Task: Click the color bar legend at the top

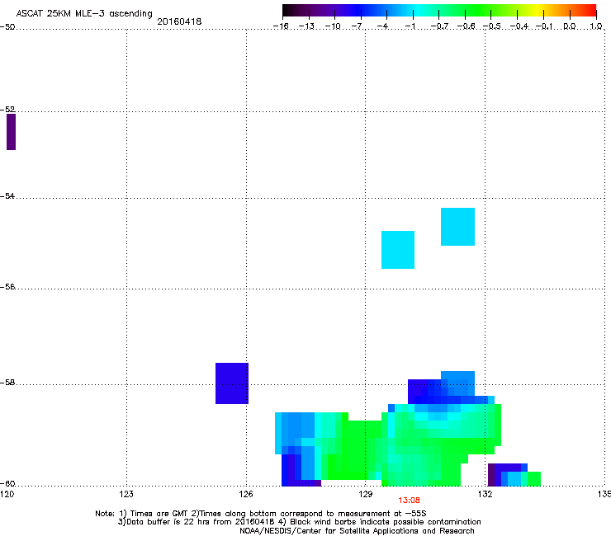Action: point(439,11)
